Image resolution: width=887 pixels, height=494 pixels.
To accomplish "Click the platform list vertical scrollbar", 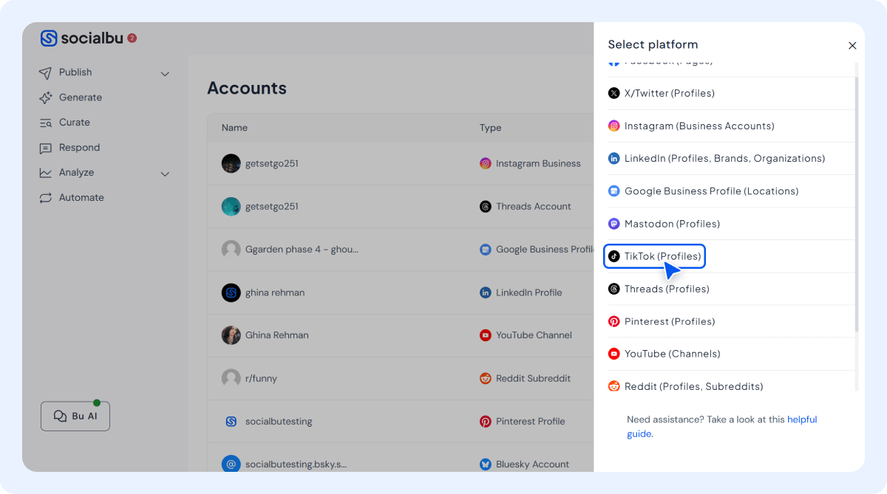I will pyautogui.click(x=857, y=199).
